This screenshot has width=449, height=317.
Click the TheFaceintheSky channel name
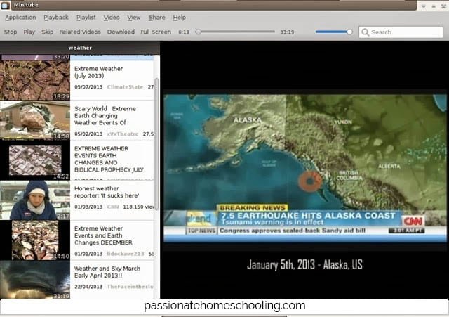coord(130,287)
